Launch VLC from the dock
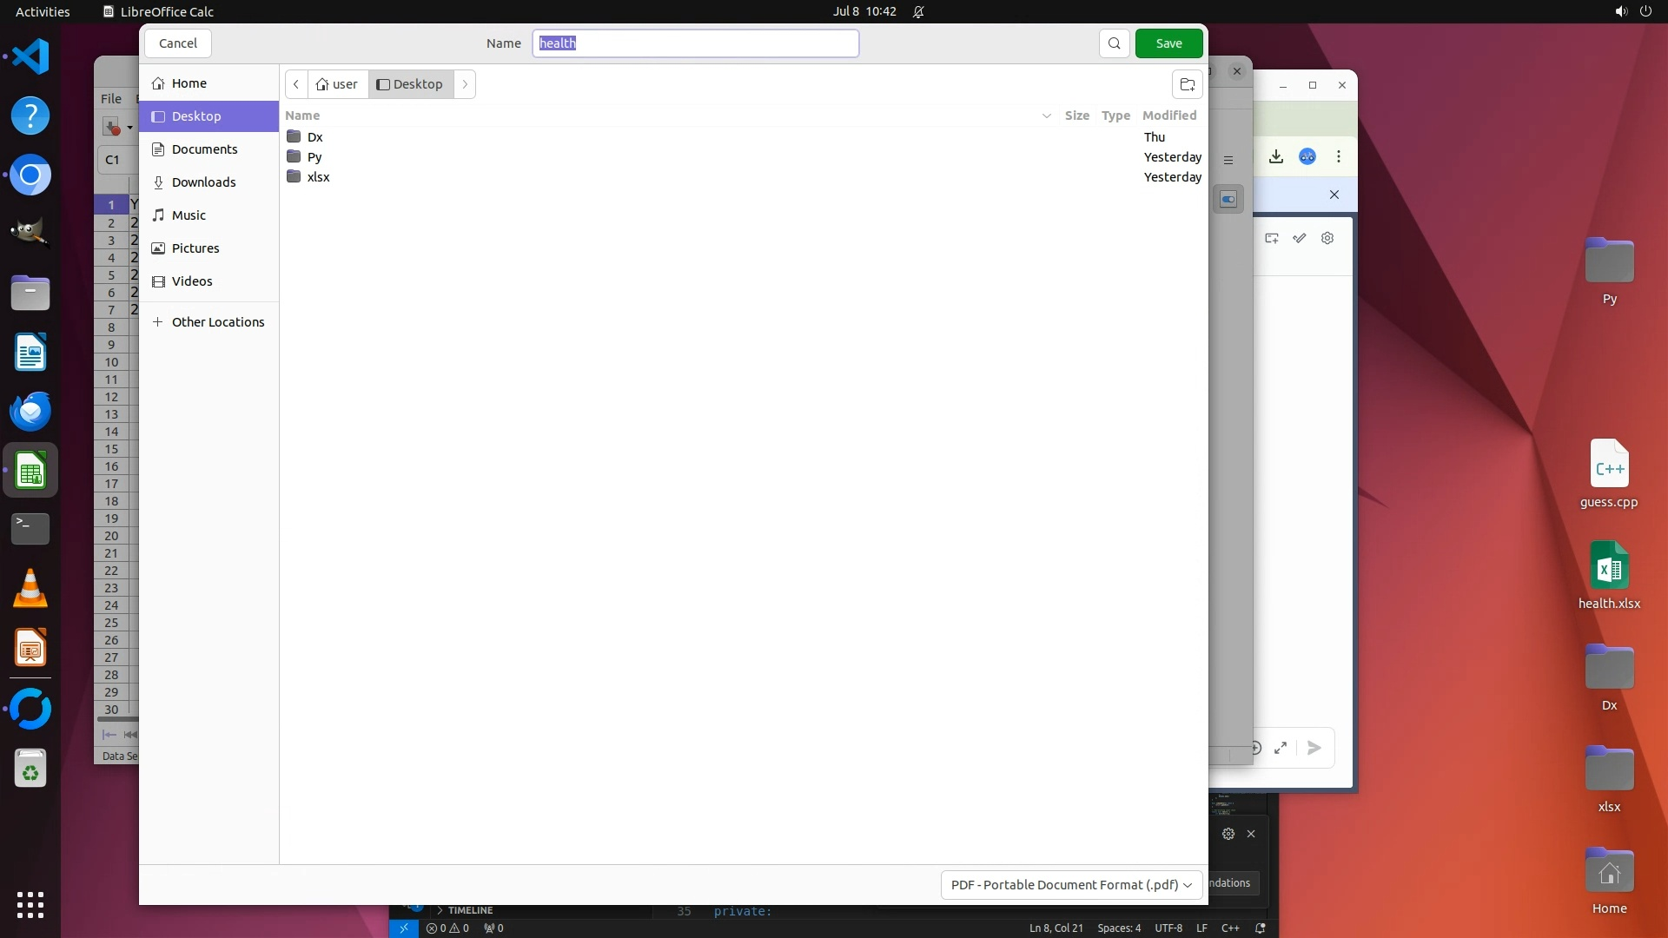Viewport: 1668px width, 938px height. pyautogui.click(x=30, y=589)
